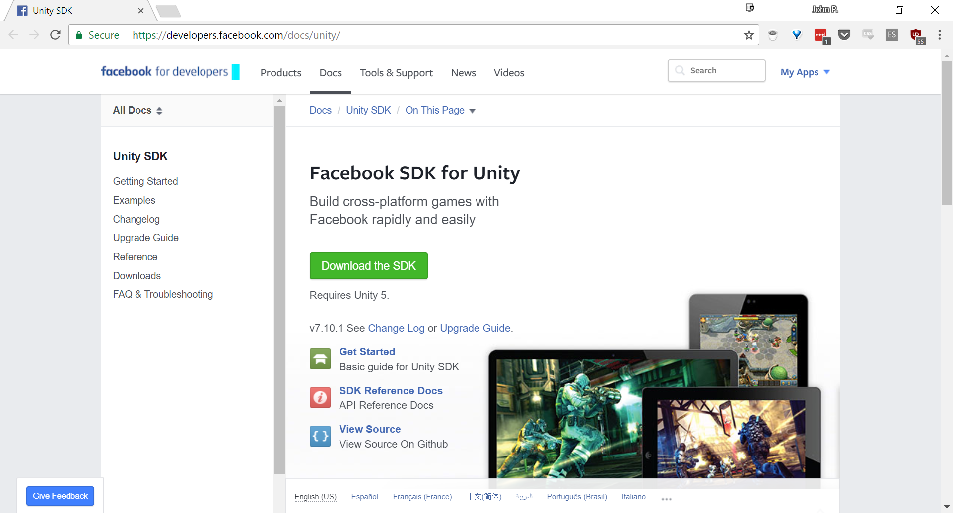Click inside the Search field
Image resolution: width=953 pixels, height=513 pixels.
coord(717,70)
